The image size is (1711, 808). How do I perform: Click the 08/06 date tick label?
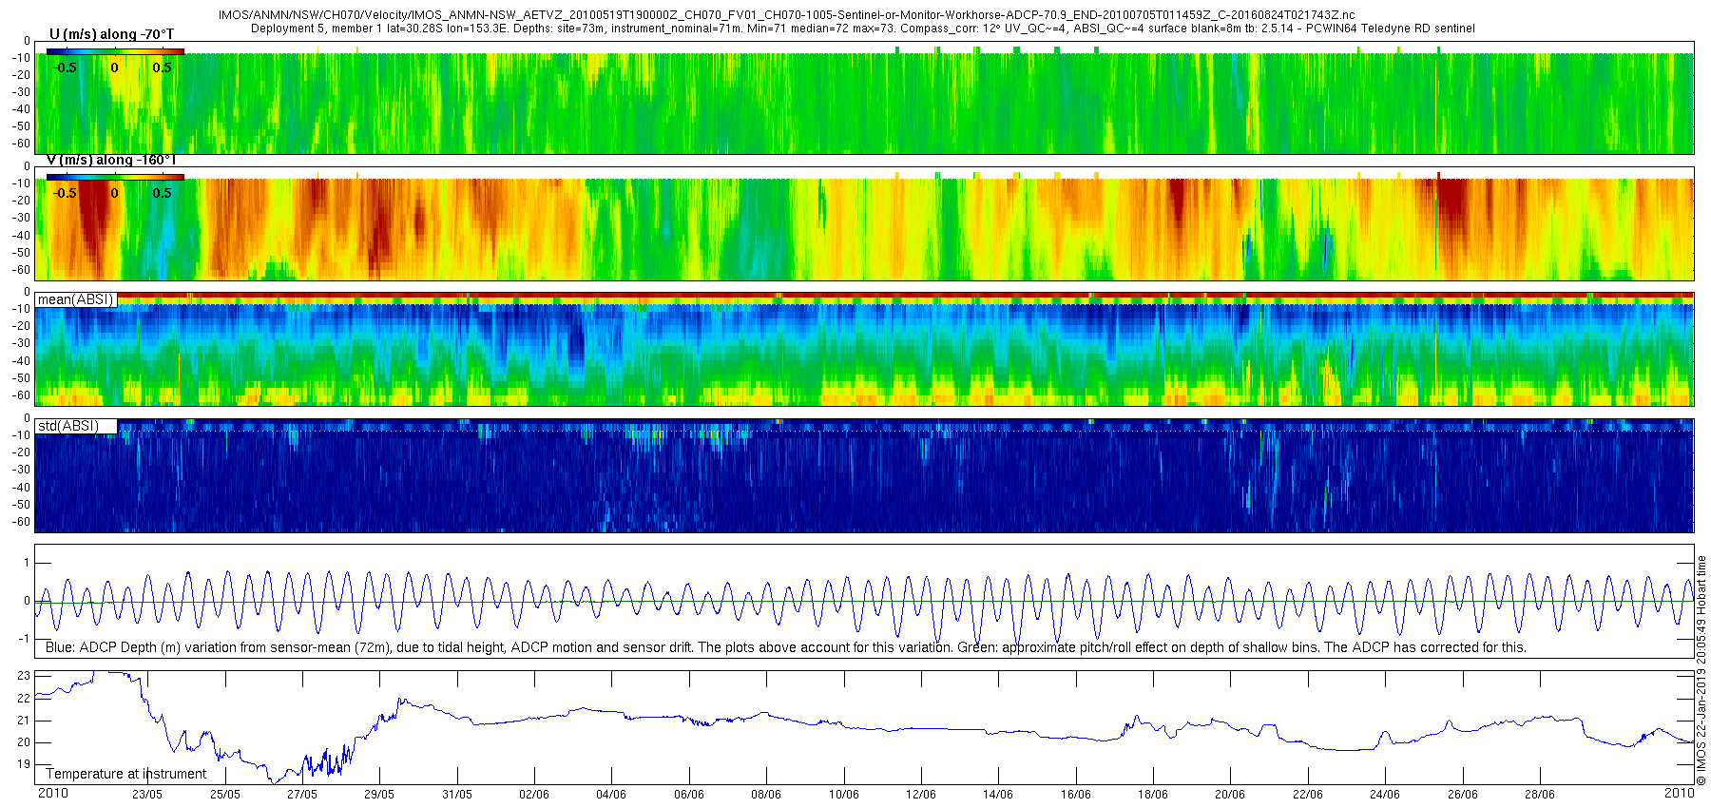click(x=766, y=794)
